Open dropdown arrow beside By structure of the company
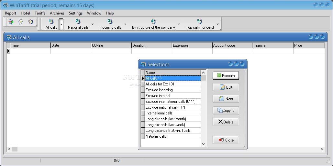 [179, 24]
